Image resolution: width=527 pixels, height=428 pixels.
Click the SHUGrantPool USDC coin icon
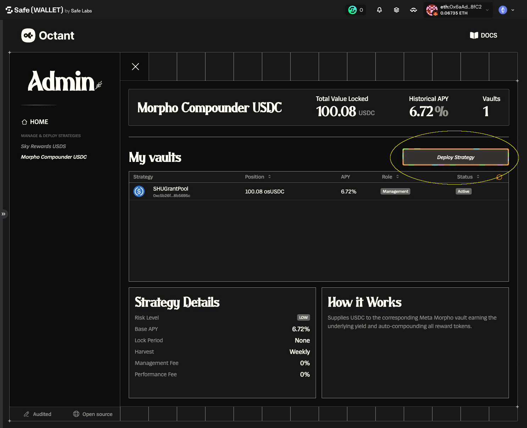tap(139, 191)
